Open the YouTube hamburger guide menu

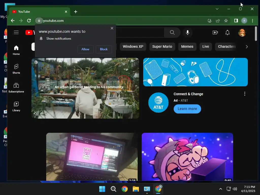[16, 32]
